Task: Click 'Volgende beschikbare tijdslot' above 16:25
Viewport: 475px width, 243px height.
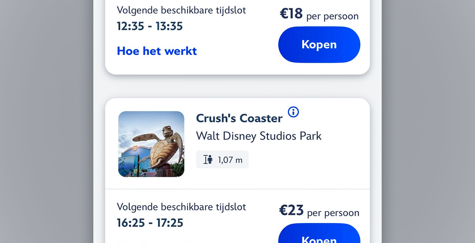Action: pyautogui.click(x=181, y=207)
